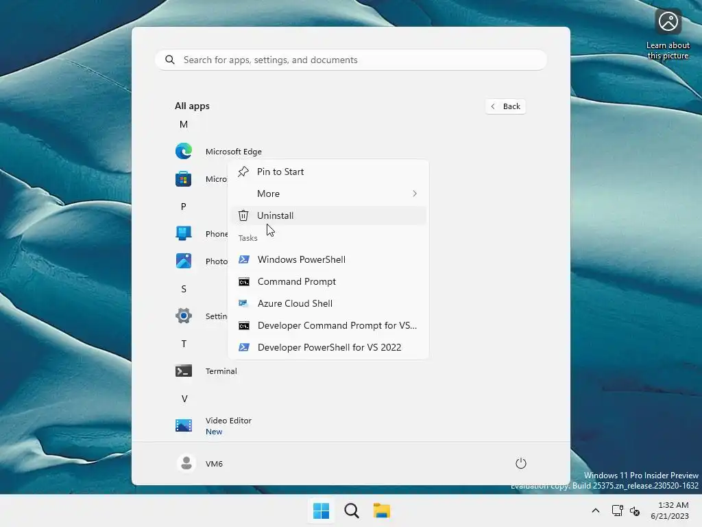The width and height of the screenshot is (702, 527).
Task: Click the Back button in All apps
Action: coord(505,106)
